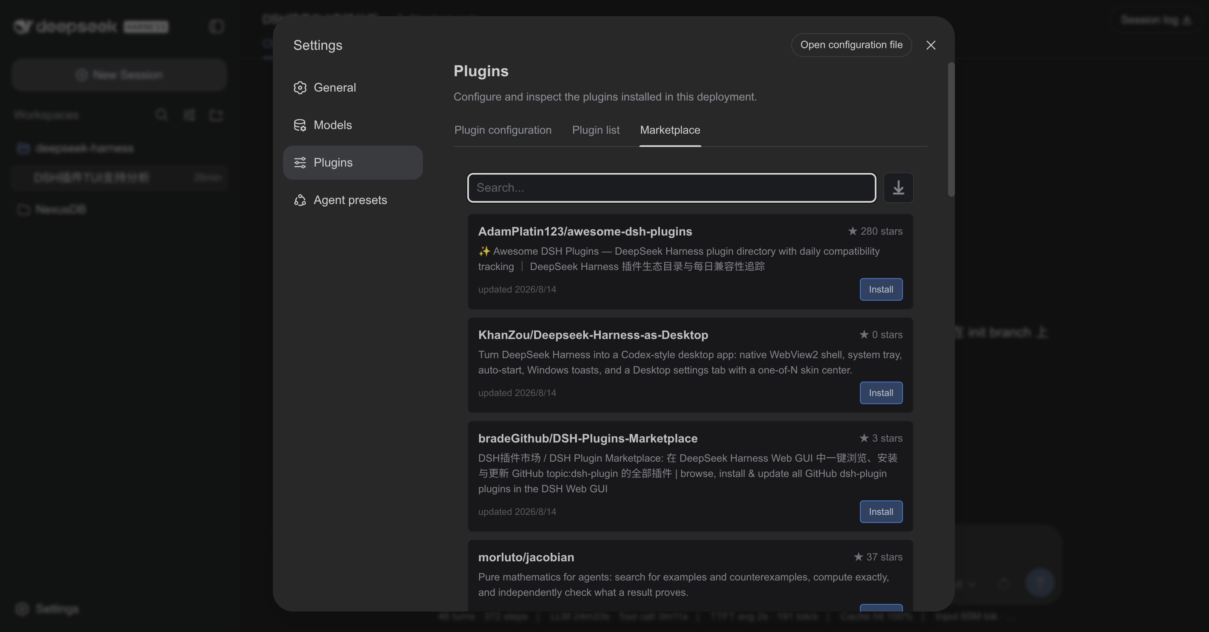Viewport: 1209px width, 632px height.
Task: Install AdamPlatin123/awesome-dsh-plugins
Action: tap(881, 289)
